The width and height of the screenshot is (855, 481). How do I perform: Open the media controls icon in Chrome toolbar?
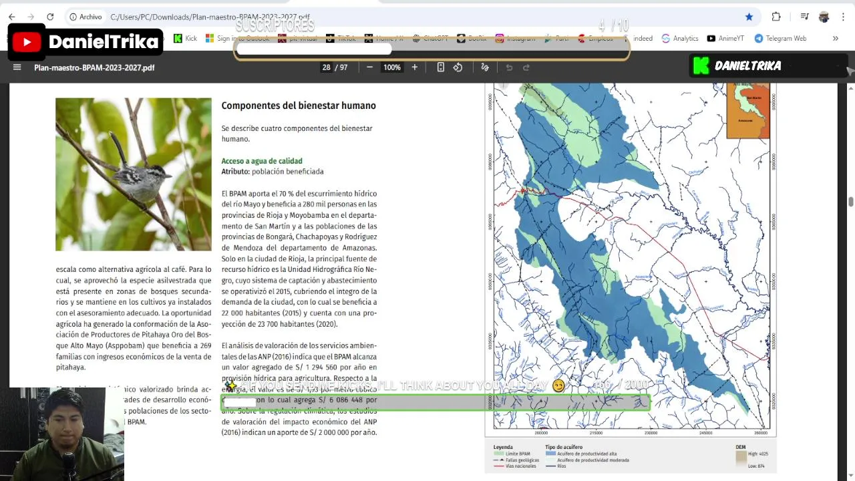pyautogui.click(x=805, y=17)
